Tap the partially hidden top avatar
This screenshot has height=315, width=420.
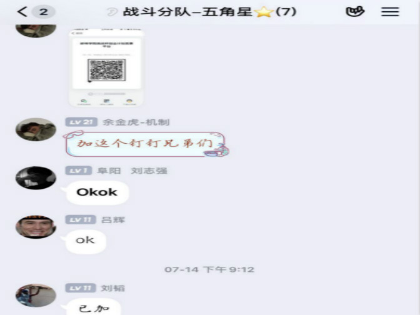pos(36,31)
